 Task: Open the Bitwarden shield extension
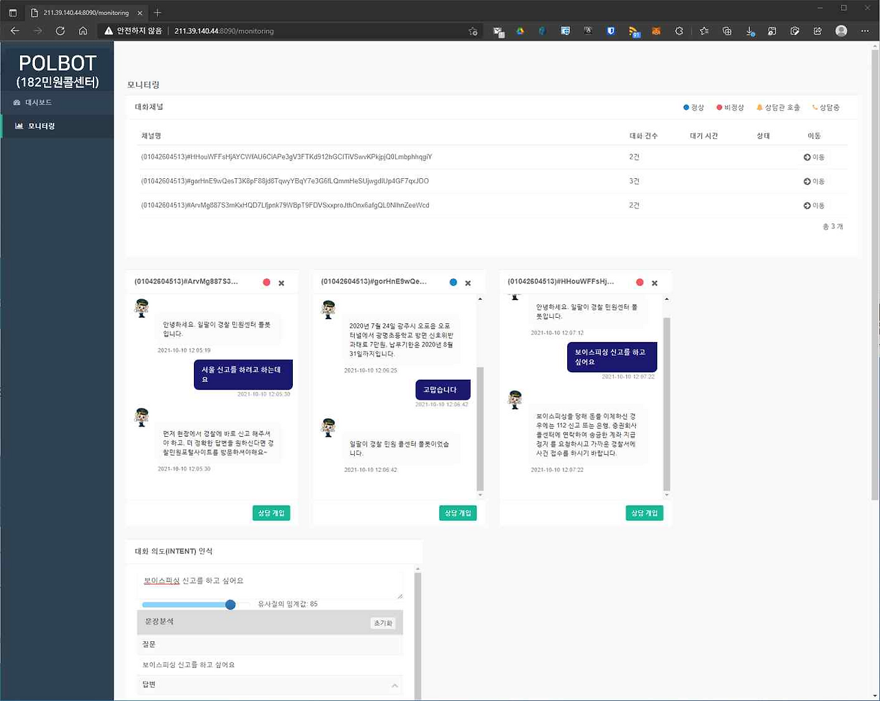610,31
